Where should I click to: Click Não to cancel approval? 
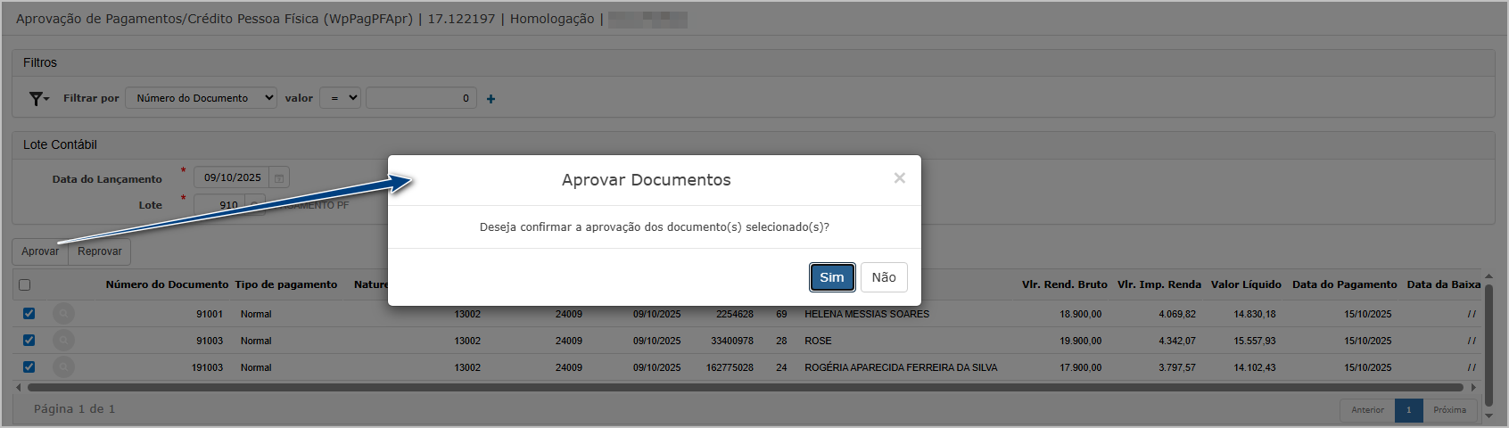point(883,277)
